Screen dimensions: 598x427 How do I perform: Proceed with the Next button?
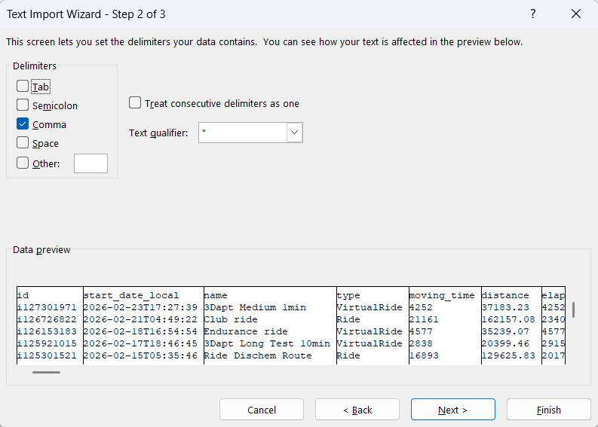[452, 410]
